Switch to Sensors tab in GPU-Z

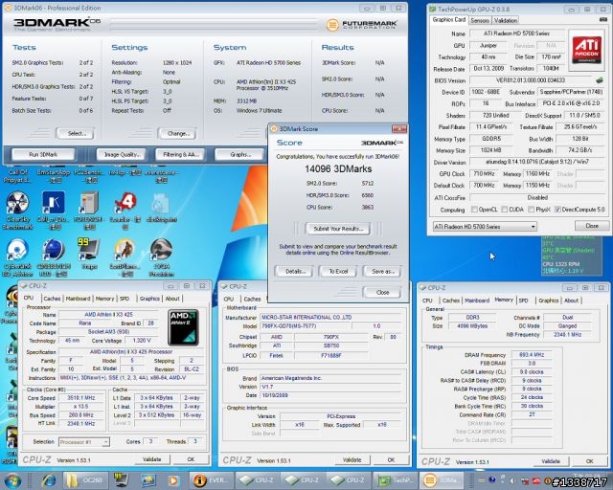point(480,20)
